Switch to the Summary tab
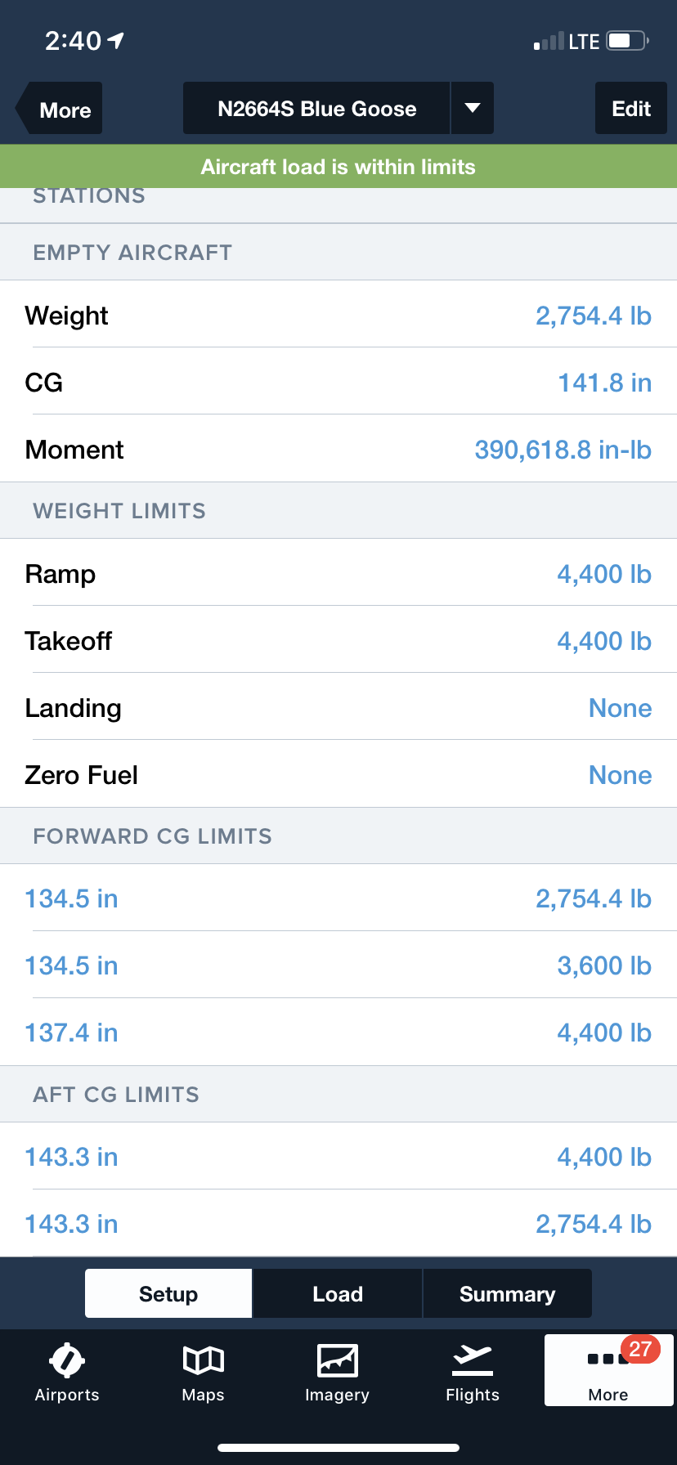677x1465 pixels. click(507, 1293)
